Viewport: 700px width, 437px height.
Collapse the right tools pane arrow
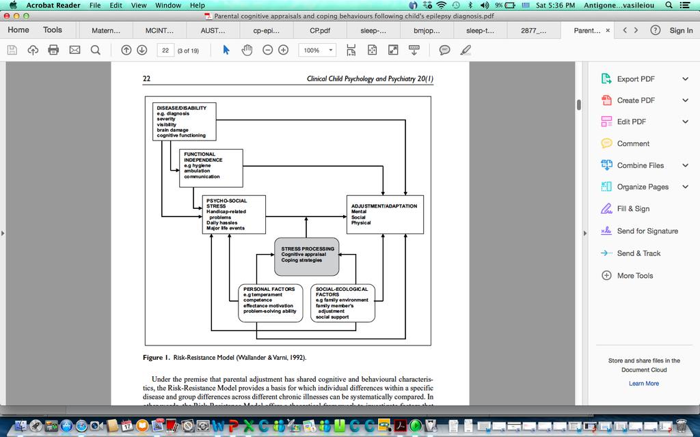click(x=585, y=233)
